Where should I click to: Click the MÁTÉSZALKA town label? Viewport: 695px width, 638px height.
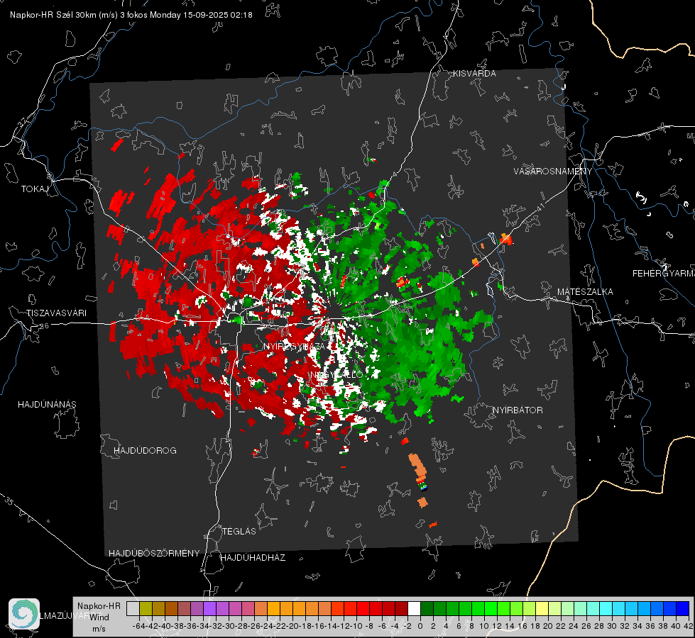[585, 292]
